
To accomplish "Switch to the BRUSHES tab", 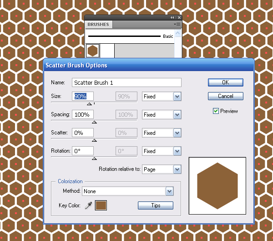I will [x=98, y=25].
